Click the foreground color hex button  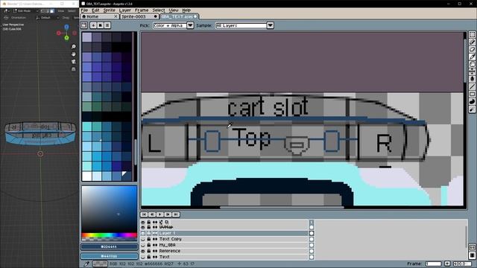point(109,246)
